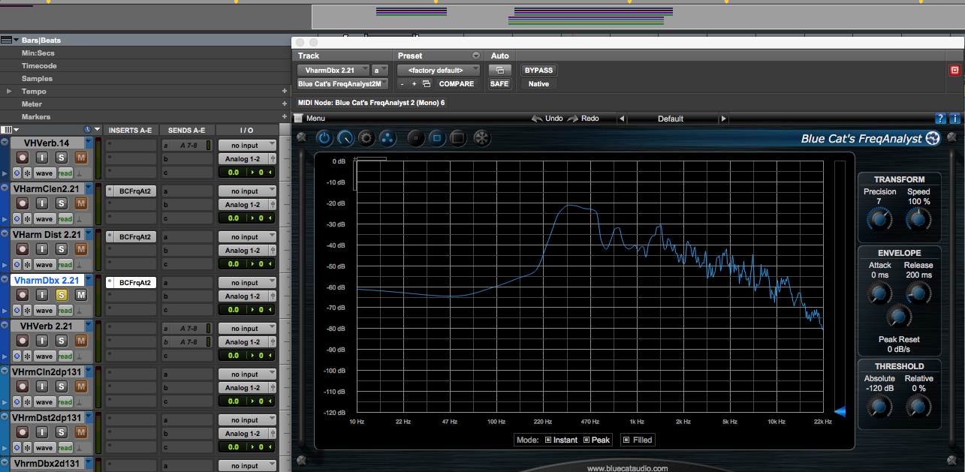Open the BCFrqAt2 insert on VHarmClen2.21
The image size is (965, 472).
135,191
